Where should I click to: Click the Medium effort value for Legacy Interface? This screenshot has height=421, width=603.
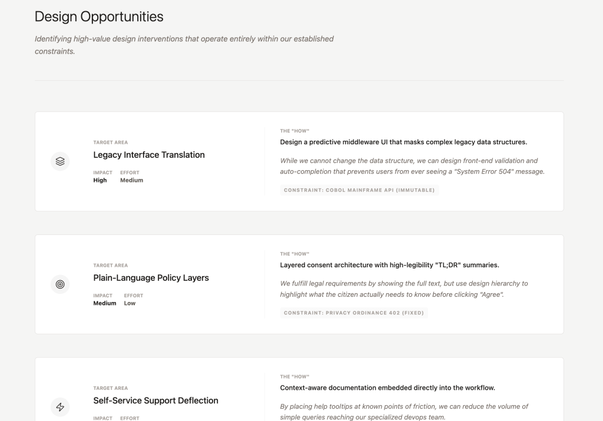(131, 180)
